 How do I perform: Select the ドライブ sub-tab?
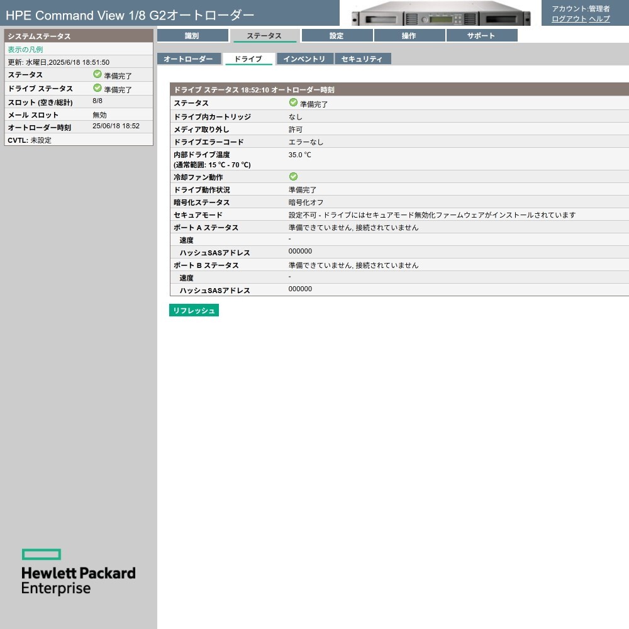pos(248,58)
